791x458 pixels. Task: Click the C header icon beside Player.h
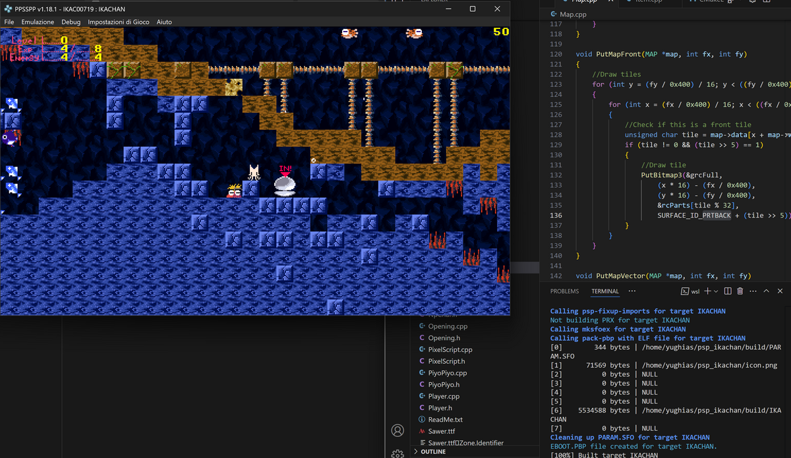(x=422, y=408)
